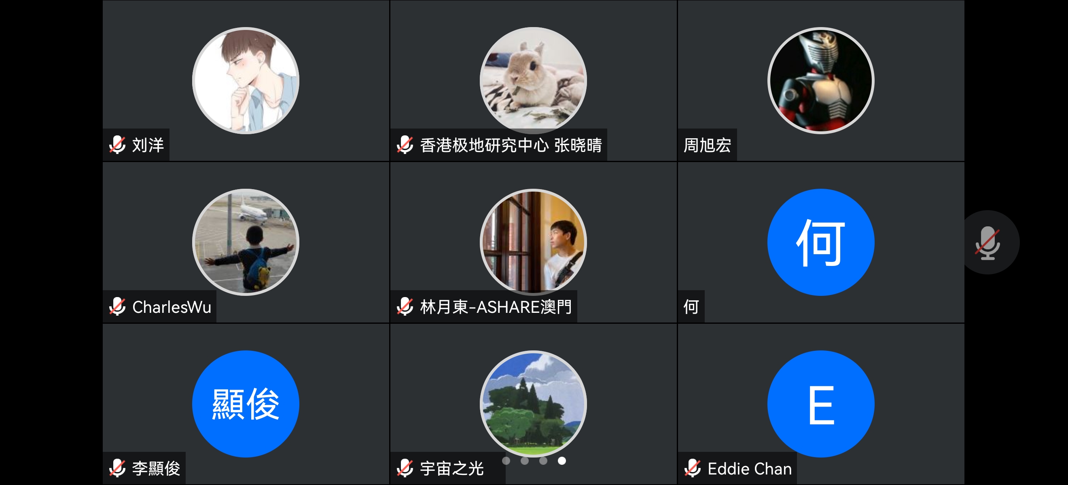This screenshot has height=485, width=1068.
Task: Select the active fourth page dot
Action: [x=562, y=461]
